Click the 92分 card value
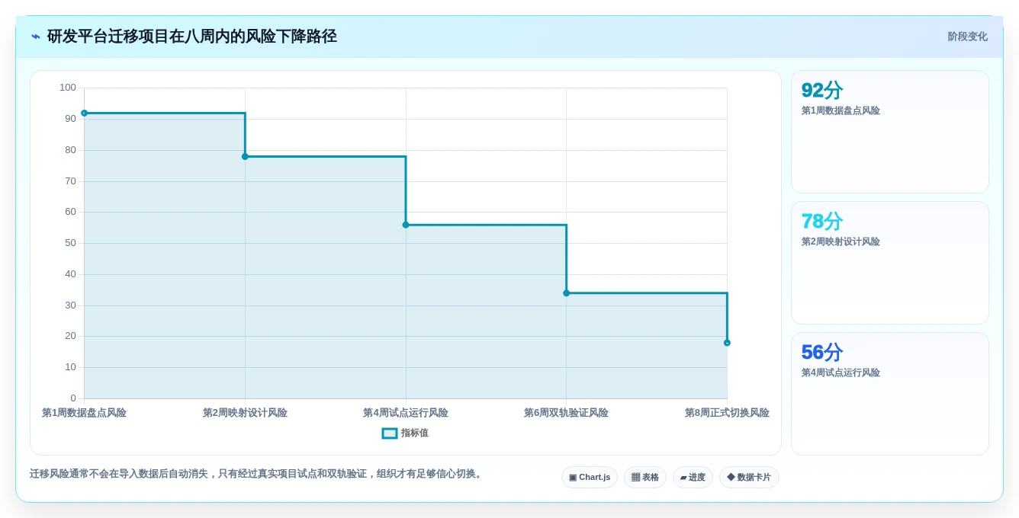1019x518 pixels. tap(822, 90)
